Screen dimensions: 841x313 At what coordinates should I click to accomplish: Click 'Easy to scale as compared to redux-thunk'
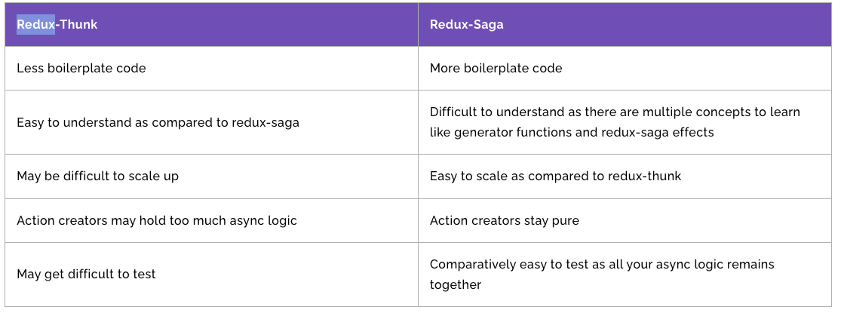pyautogui.click(x=555, y=176)
